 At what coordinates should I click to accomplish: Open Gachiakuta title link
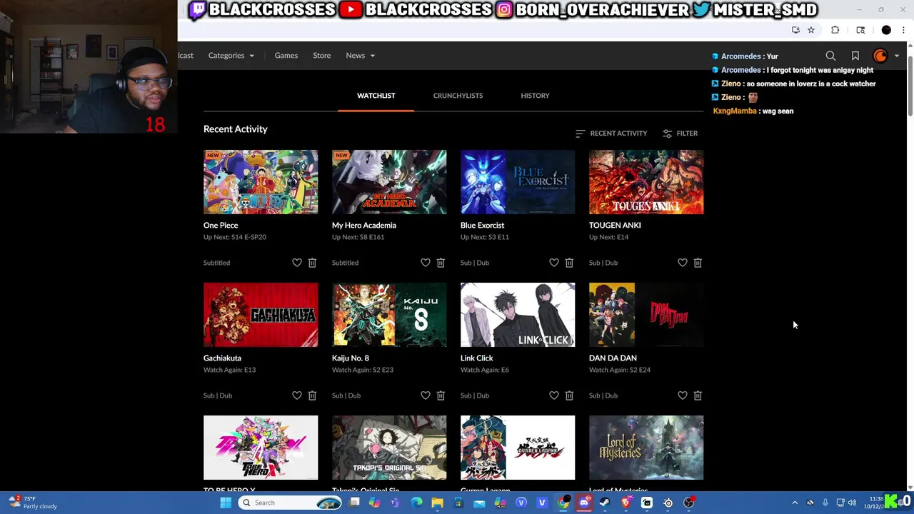tap(222, 358)
